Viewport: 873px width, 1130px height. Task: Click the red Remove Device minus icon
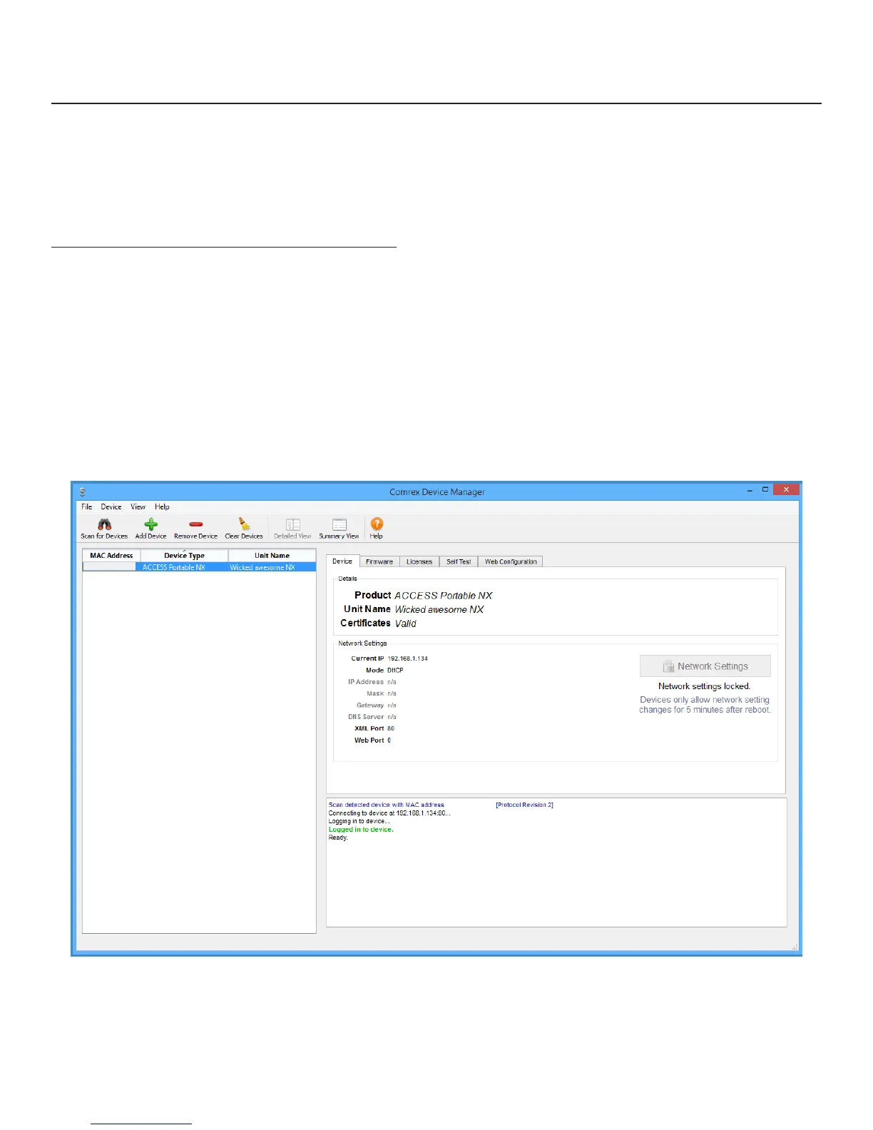[195, 524]
